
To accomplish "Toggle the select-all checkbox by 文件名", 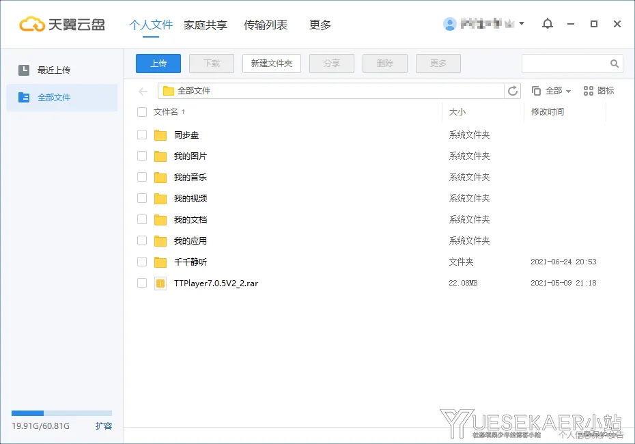I will click(x=142, y=112).
